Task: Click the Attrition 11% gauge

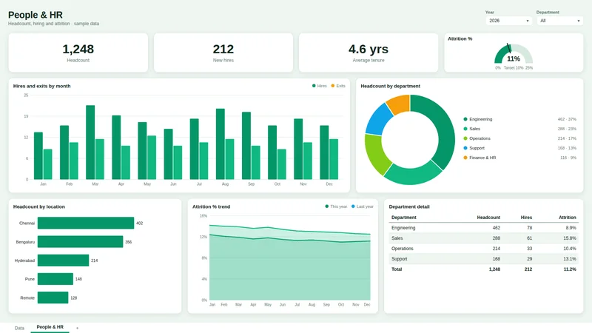Action: click(x=514, y=53)
